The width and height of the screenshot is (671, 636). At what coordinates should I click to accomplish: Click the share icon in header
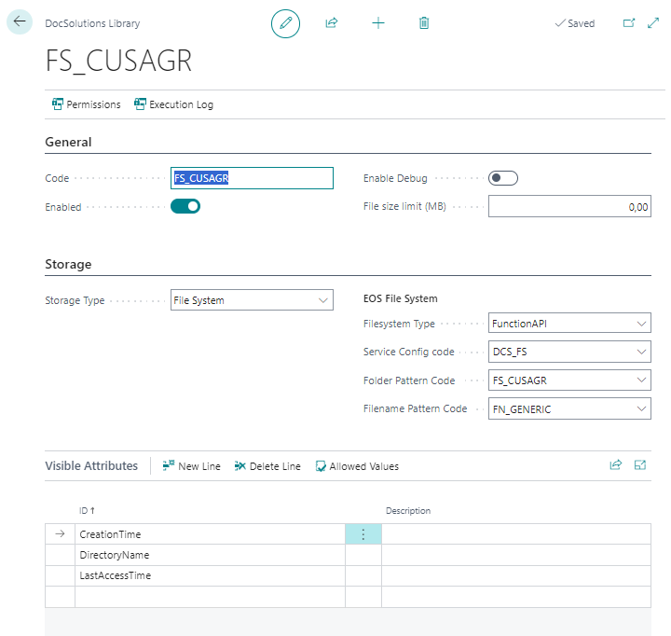(332, 23)
